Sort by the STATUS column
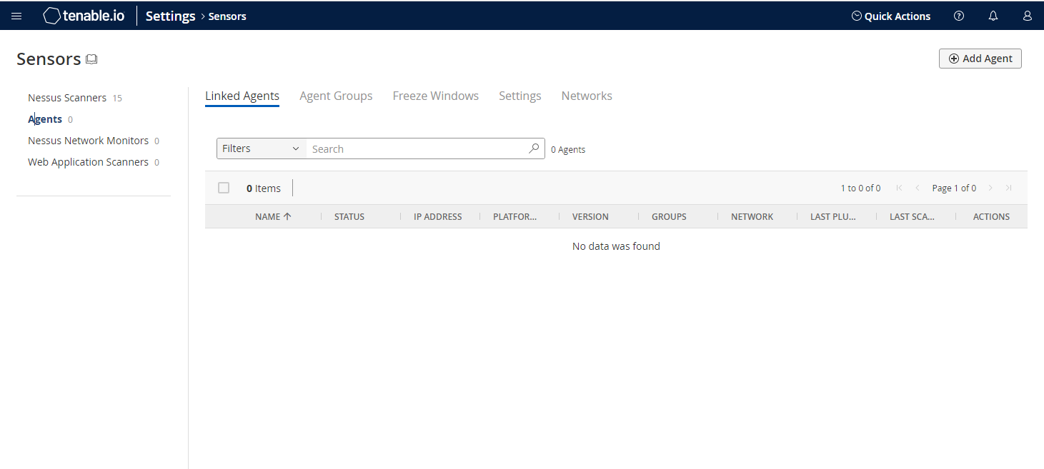Screen dimensions: 1044x469 point(349,216)
